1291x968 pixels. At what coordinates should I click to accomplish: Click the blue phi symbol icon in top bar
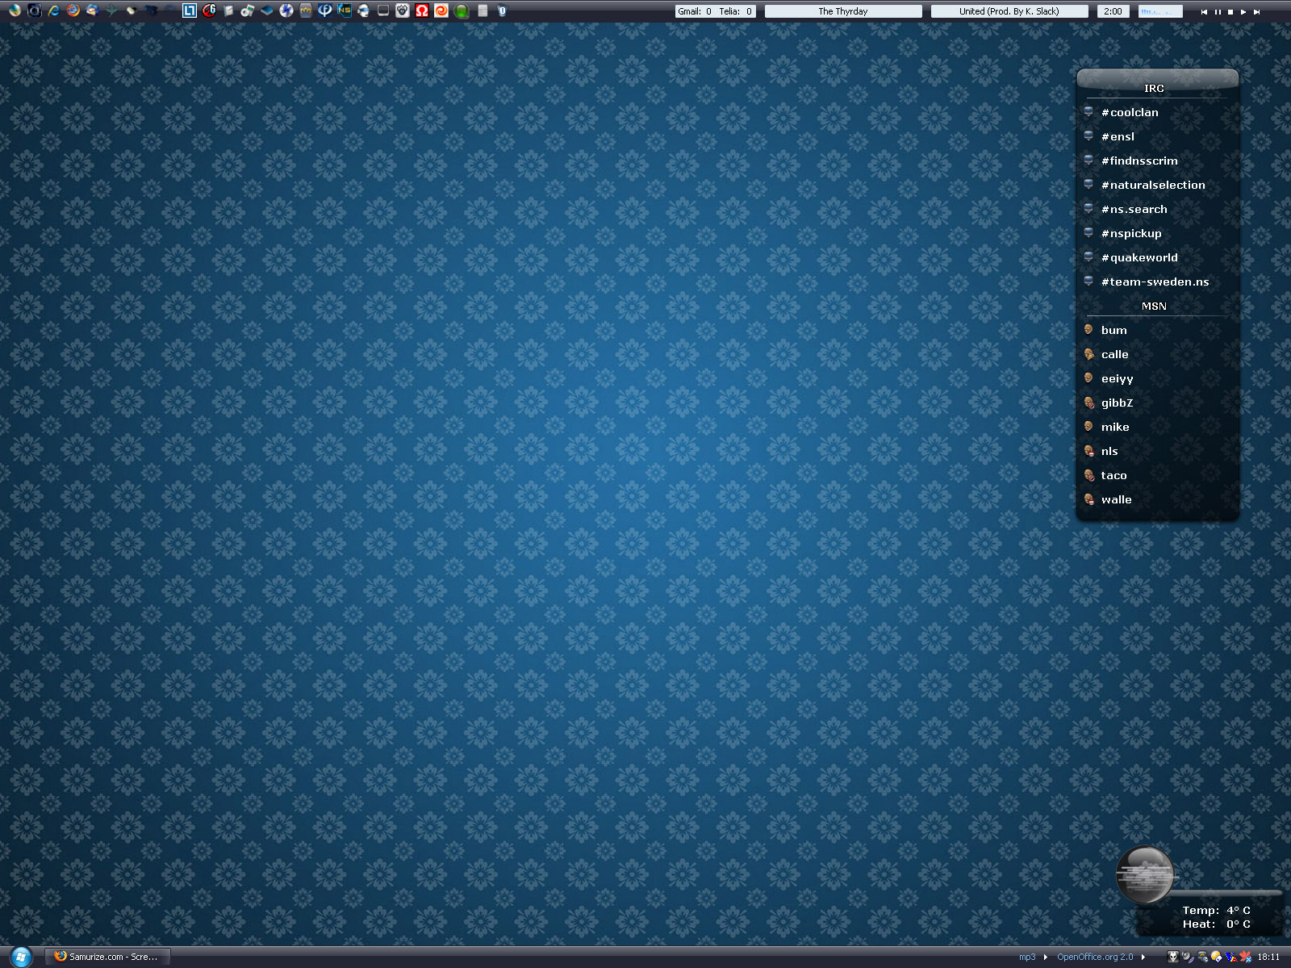tap(324, 10)
